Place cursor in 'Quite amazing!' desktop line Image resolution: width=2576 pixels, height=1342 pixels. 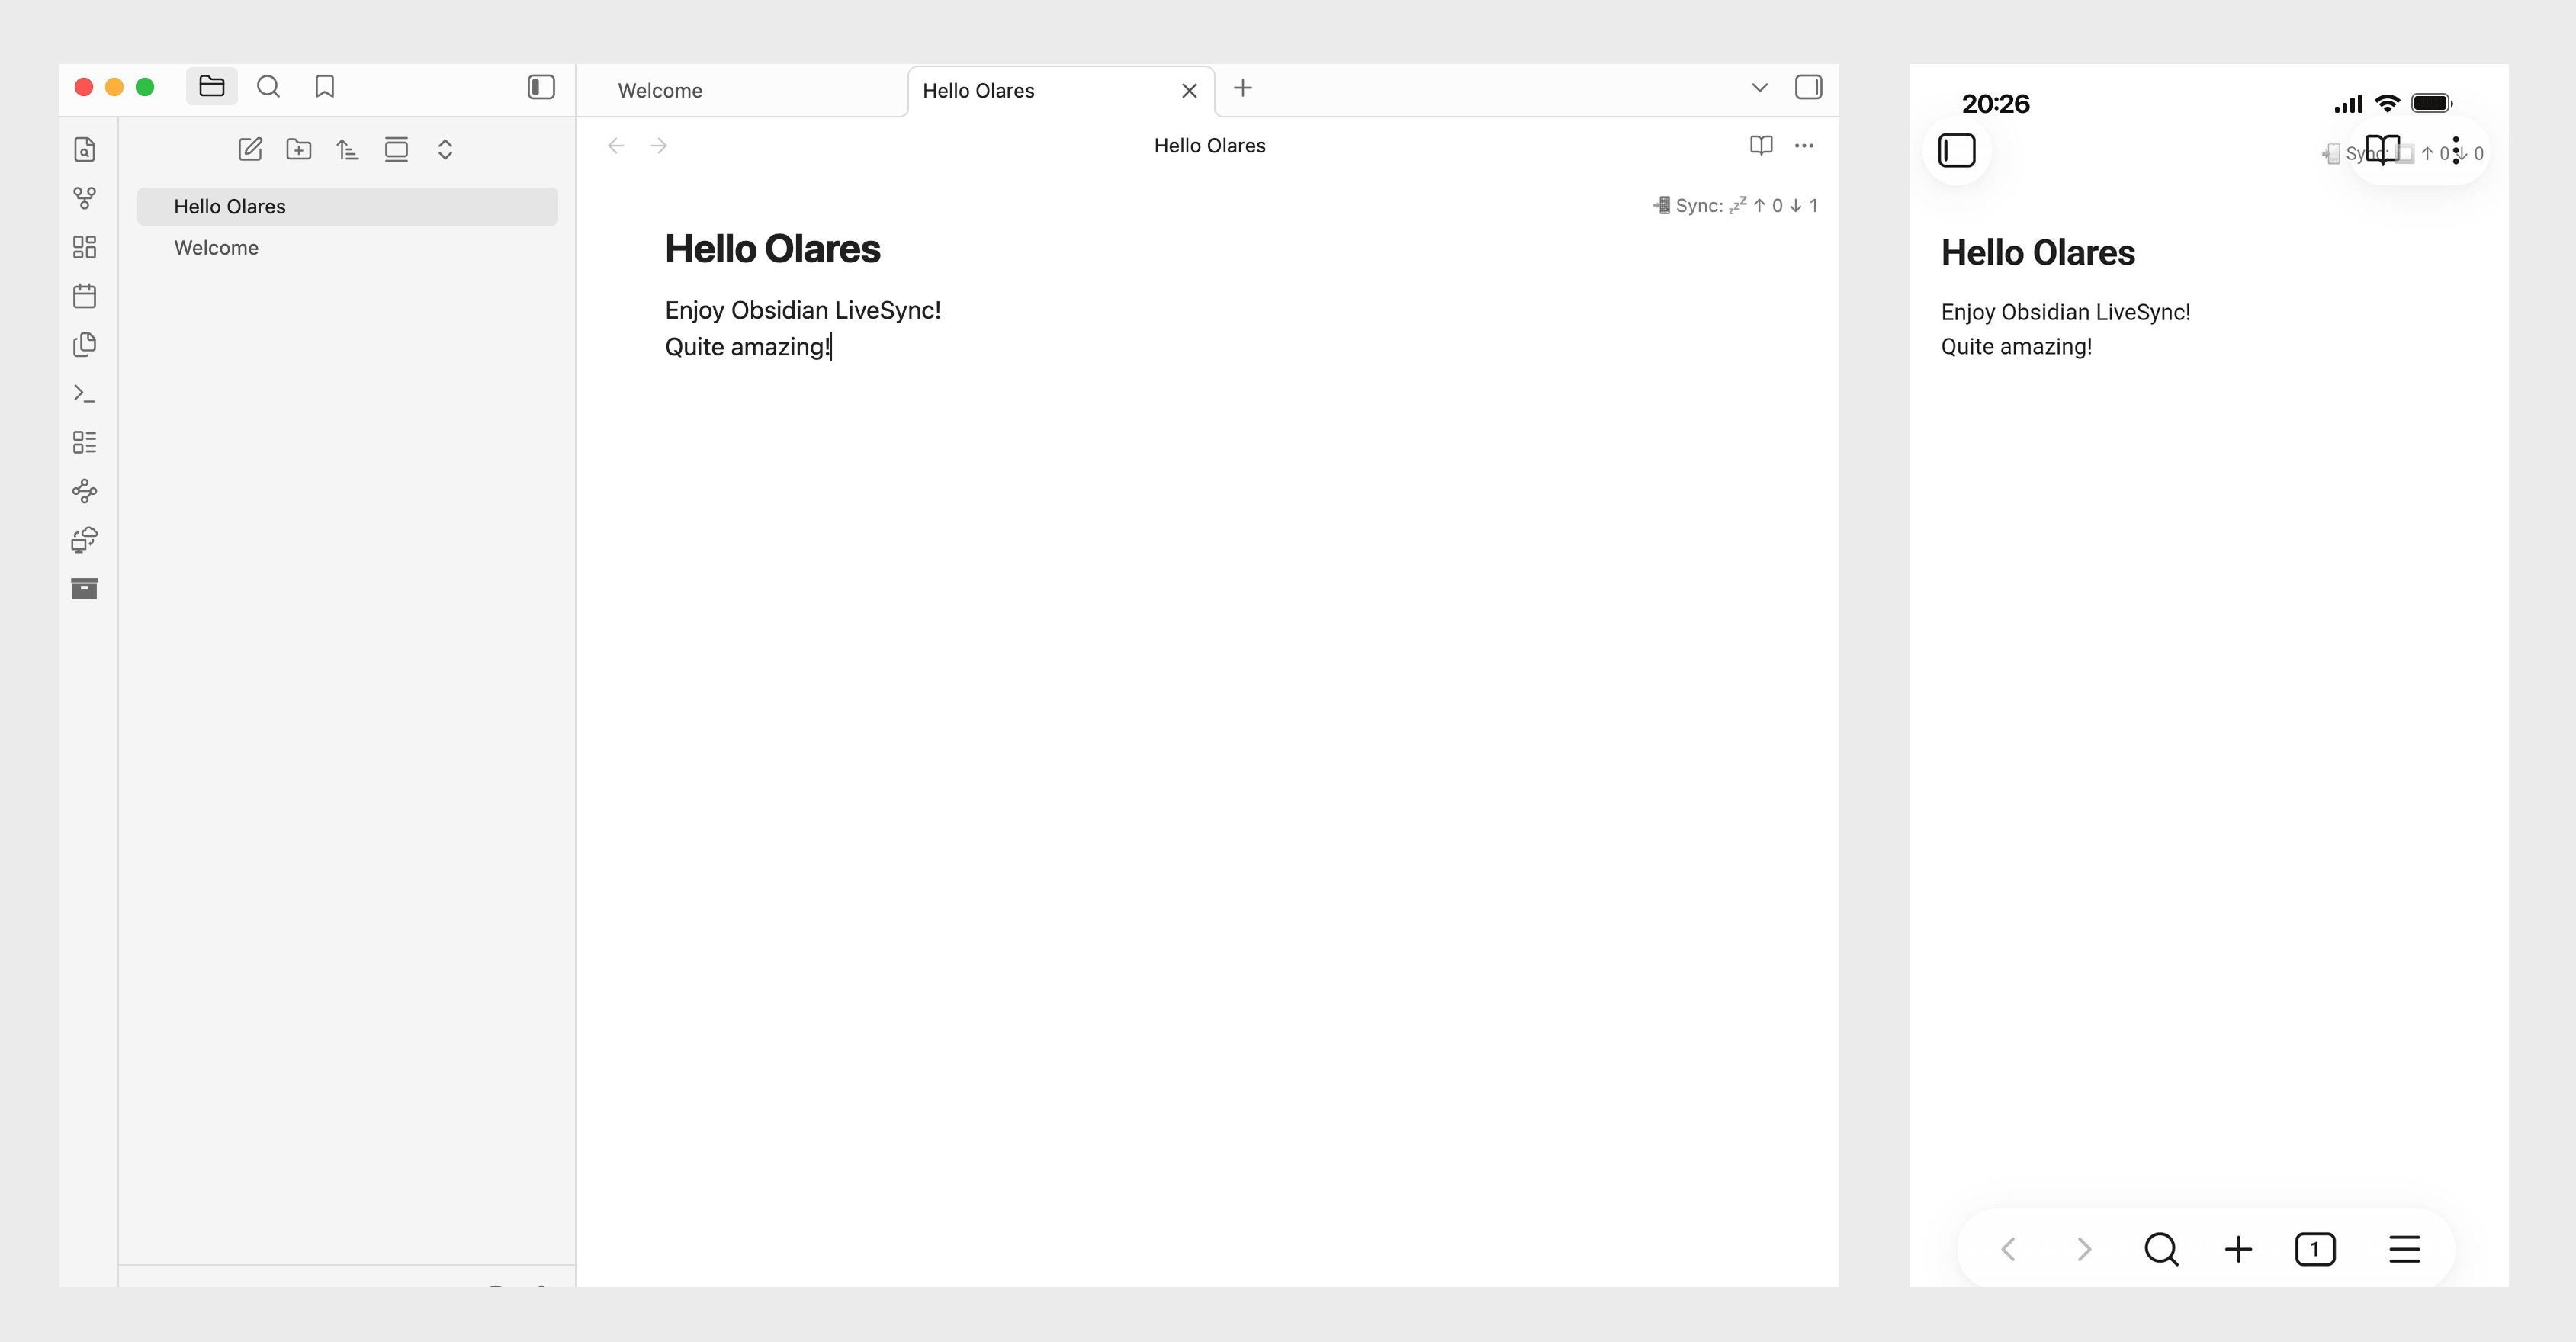(748, 347)
